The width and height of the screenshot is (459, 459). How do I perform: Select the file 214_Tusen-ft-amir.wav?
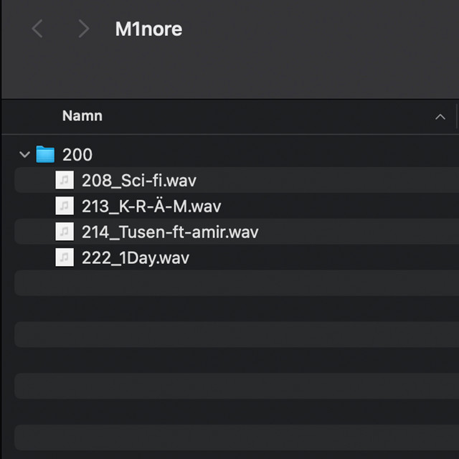coord(170,232)
